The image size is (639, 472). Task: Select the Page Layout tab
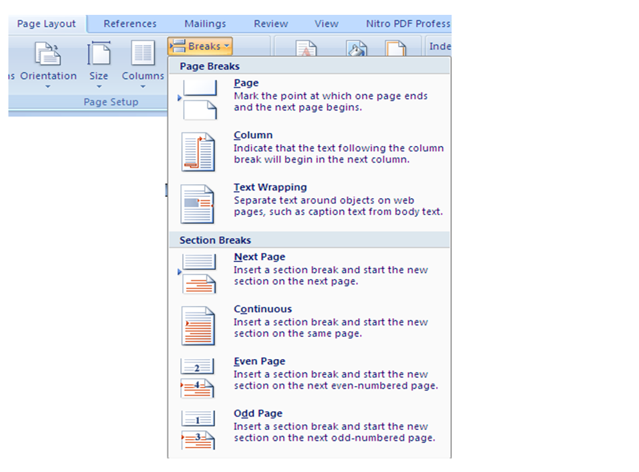tap(46, 24)
